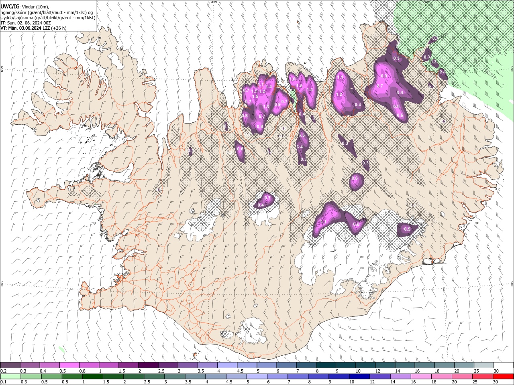Click the 0.5 value beside Vatnajökull's east edge
The image size is (514, 385).
[407, 229]
